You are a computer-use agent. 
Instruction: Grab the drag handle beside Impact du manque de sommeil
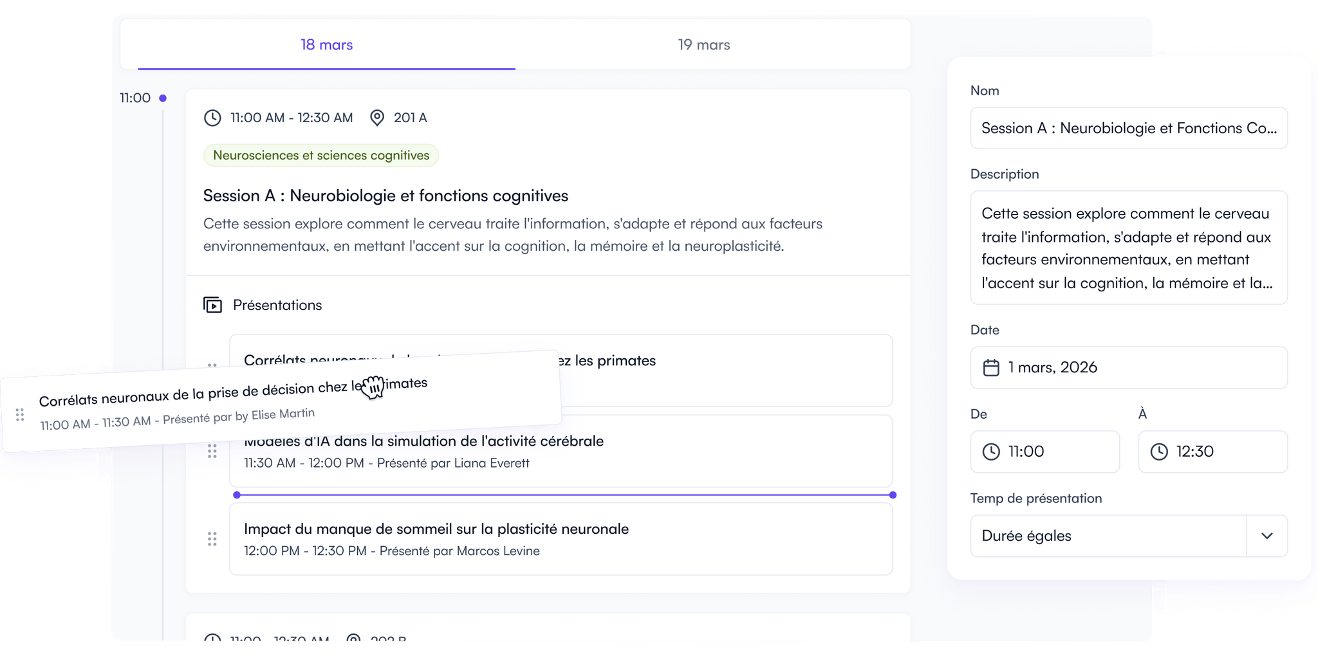tap(212, 539)
